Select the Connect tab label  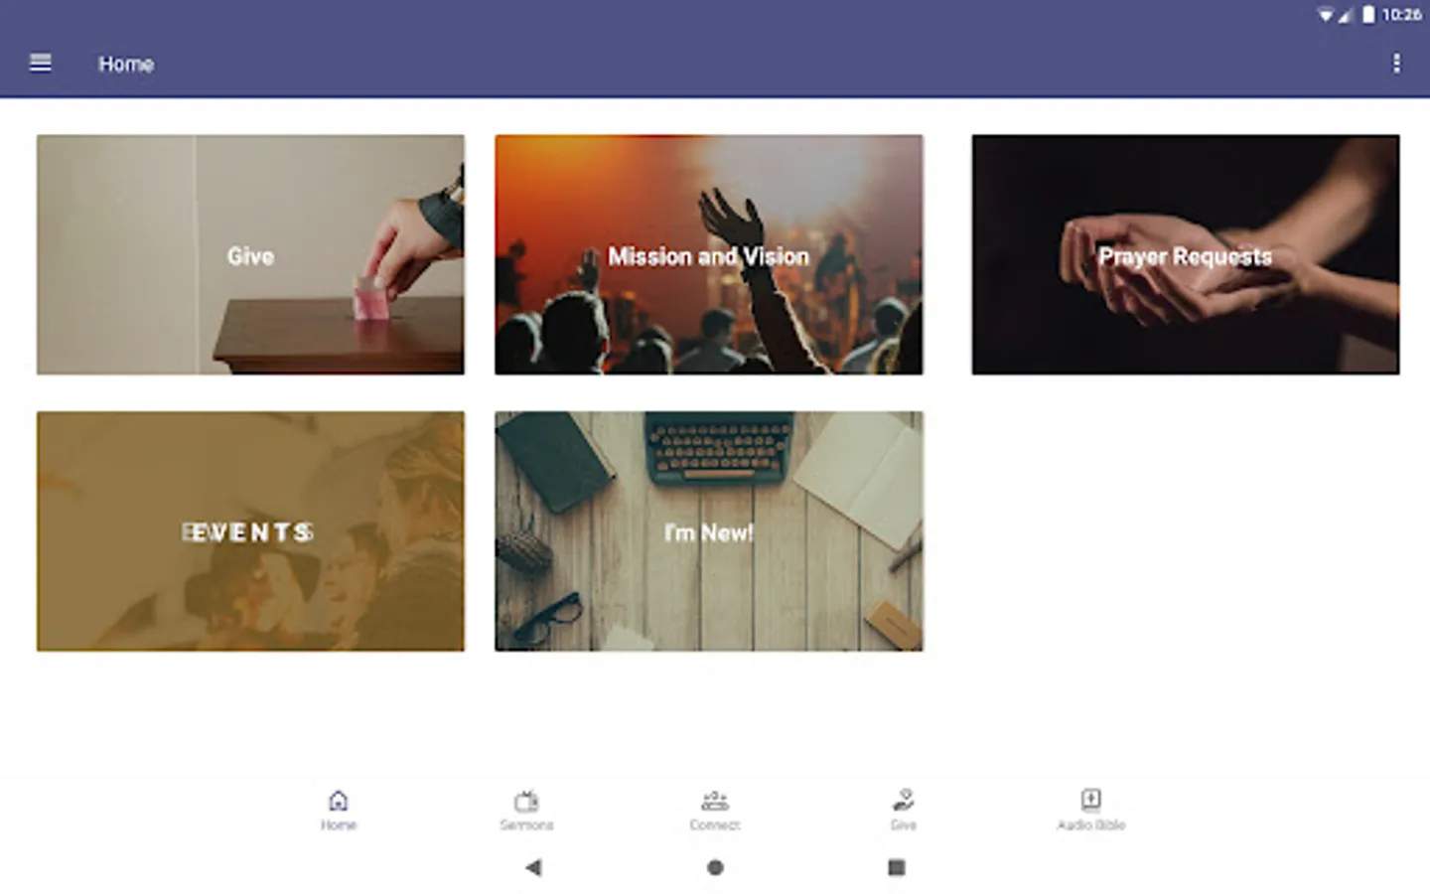pyautogui.click(x=715, y=825)
